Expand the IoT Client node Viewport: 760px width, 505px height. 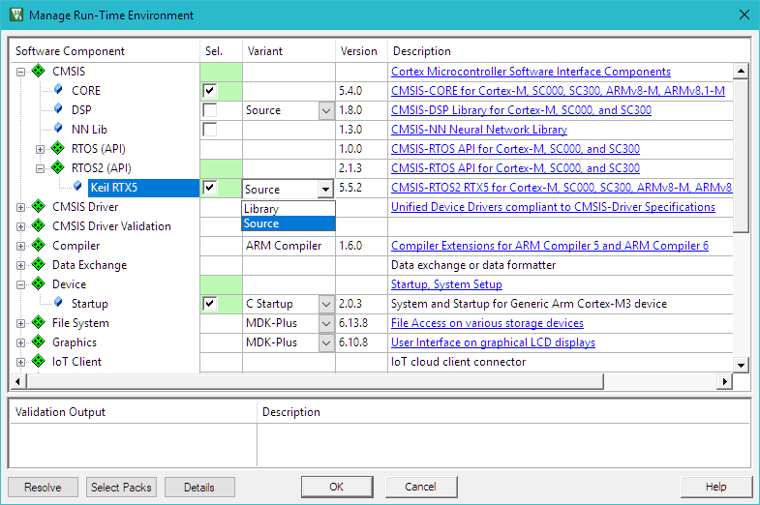(20, 362)
